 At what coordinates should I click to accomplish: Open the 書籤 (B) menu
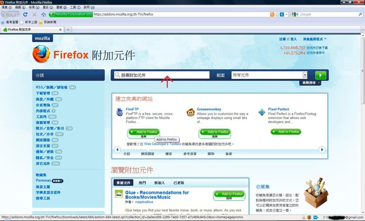pos(61,7)
